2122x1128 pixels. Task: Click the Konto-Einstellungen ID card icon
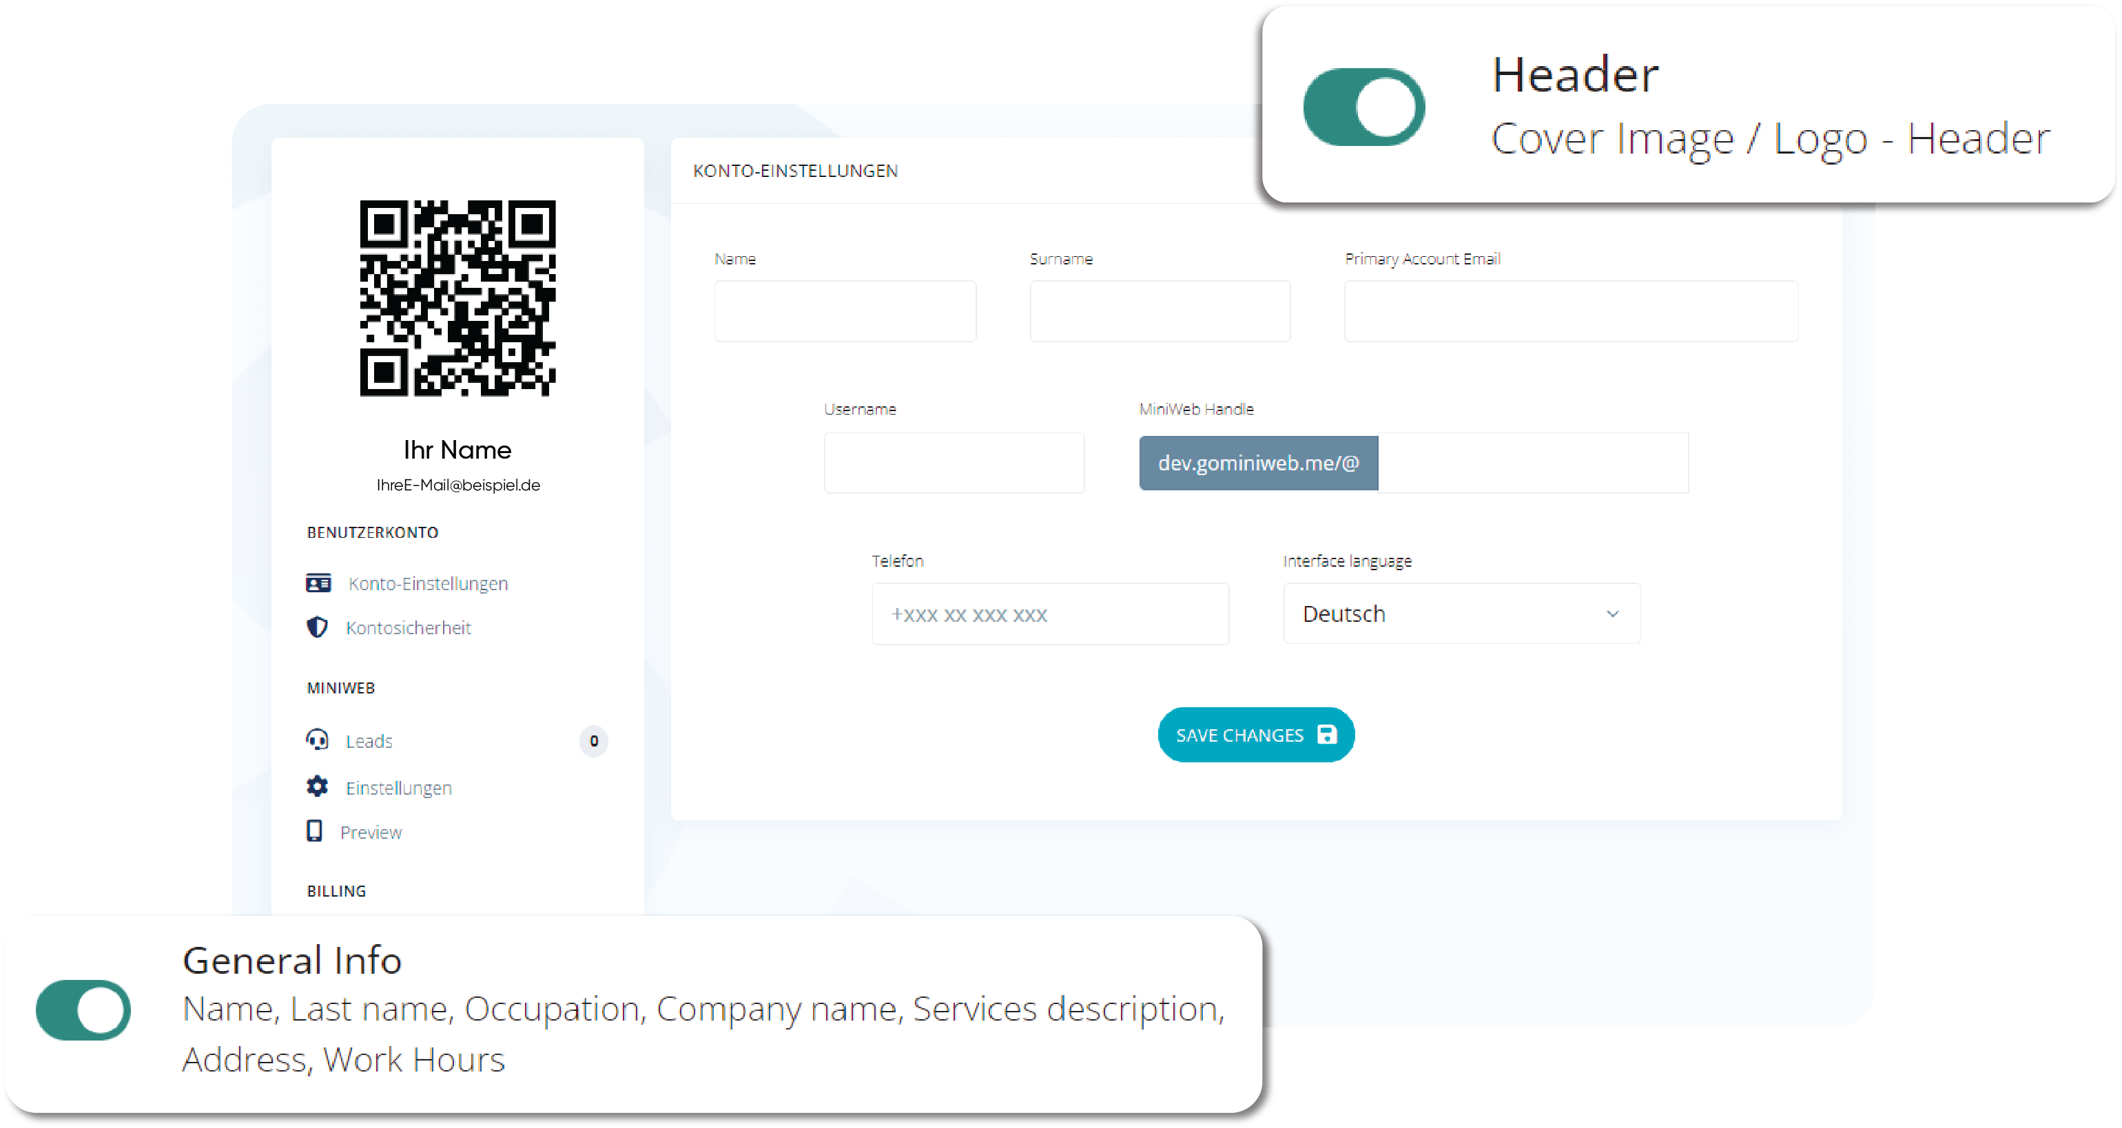point(318,583)
